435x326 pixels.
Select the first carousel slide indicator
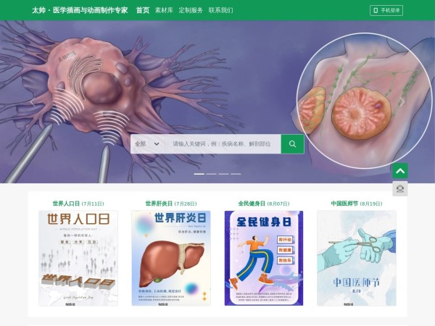[199, 174]
